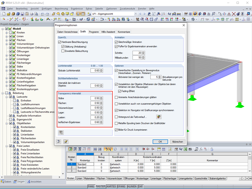252x189 pixels.
Task: Collapse the Freie Lasten tree node
Action: point(7,146)
